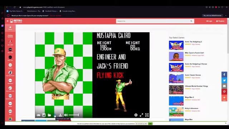Click the browser back arrow
The width and height of the screenshot is (229, 129).
coord(7,7)
